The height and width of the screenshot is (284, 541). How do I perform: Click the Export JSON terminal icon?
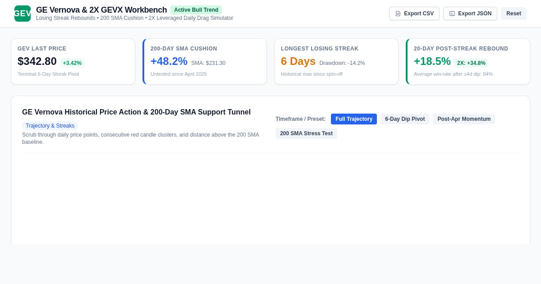tap(452, 14)
